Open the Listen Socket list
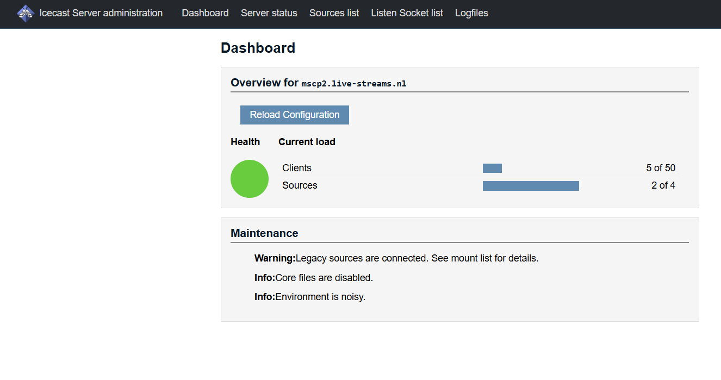721x380 pixels. [x=407, y=13]
